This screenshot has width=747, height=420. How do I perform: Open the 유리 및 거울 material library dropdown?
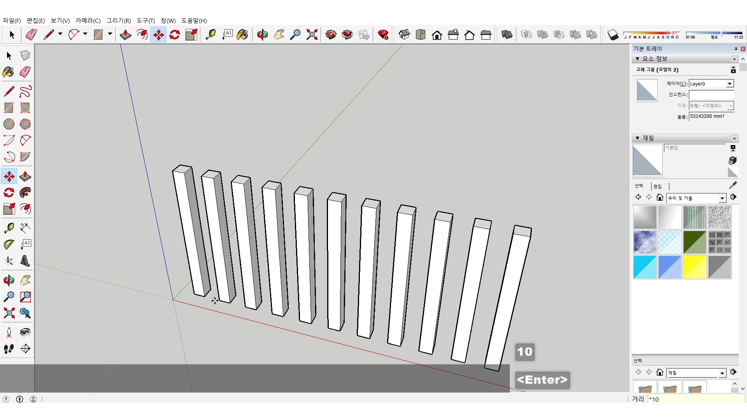click(722, 198)
